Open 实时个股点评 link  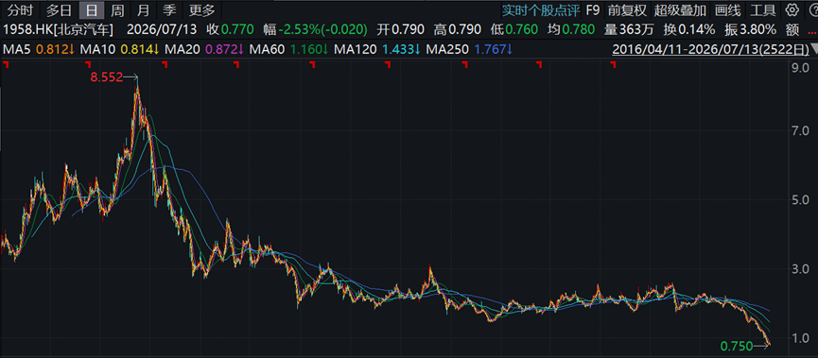click(x=540, y=9)
